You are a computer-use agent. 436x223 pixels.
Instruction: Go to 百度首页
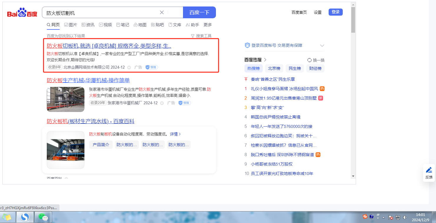tap(299, 12)
